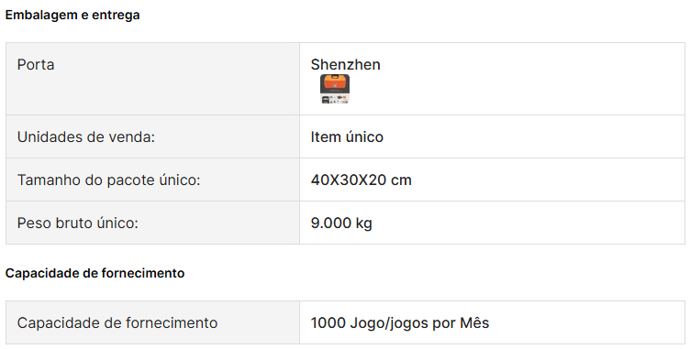Click the word 'Mês' in the supply capacity value
The height and width of the screenshot is (349, 690).
pyautogui.click(x=474, y=323)
